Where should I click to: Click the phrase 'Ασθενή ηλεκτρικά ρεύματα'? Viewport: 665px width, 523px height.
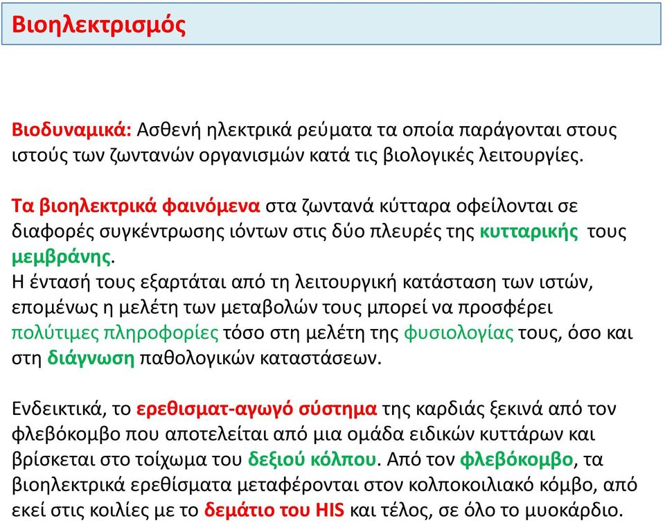(255, 130)
